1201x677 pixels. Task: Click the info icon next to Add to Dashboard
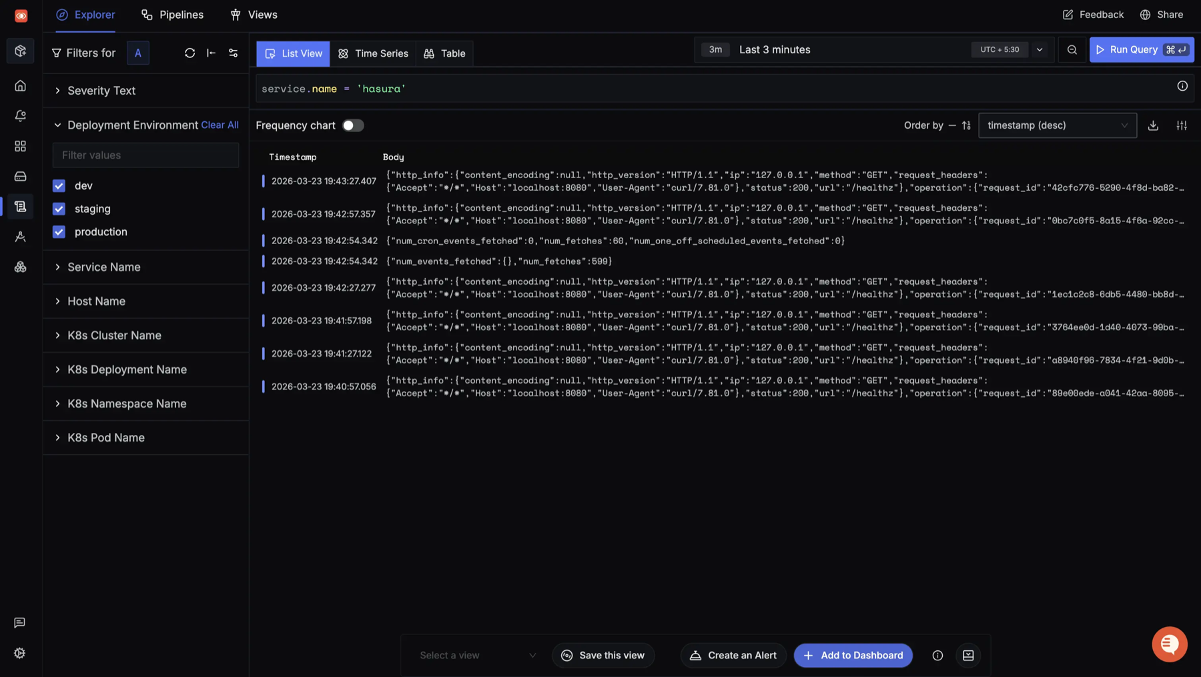pos(937,656)
